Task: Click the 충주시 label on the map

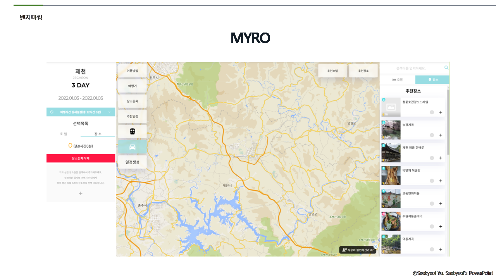Action: pyautogui.click(x=142, y=205)
